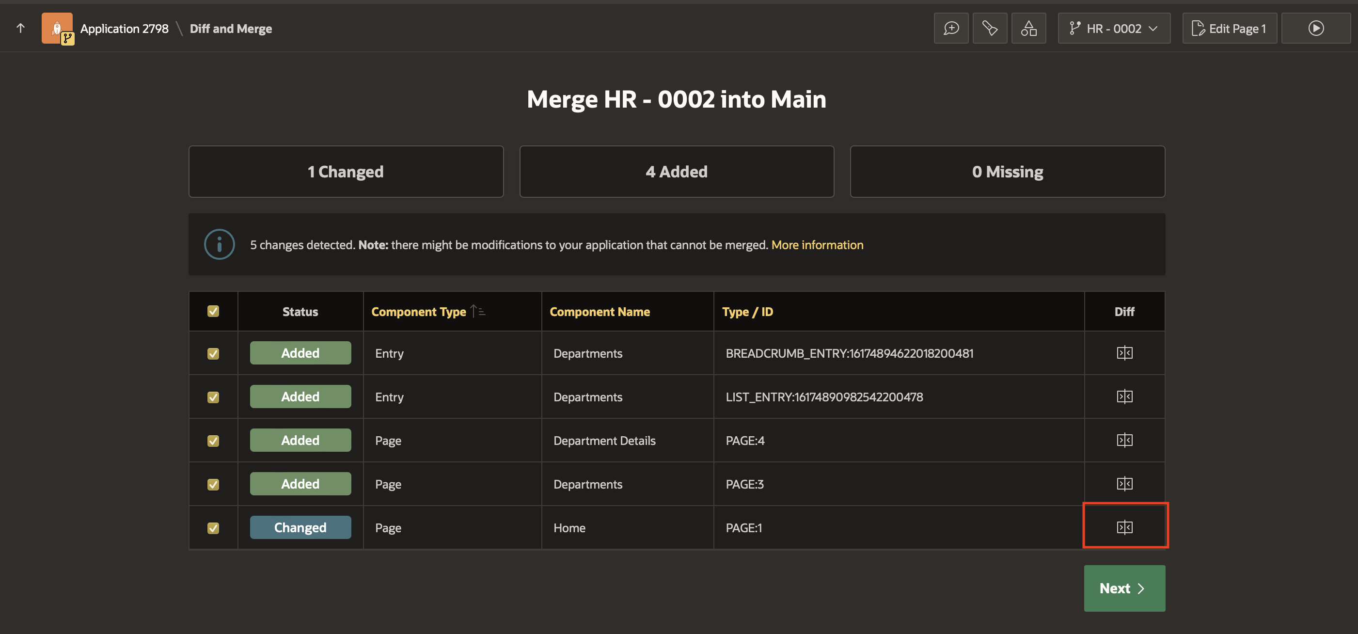Screen dimensions: 1358x634
Task: View diff for Home PAGE:1 row
Action: tap(1124, 527)
